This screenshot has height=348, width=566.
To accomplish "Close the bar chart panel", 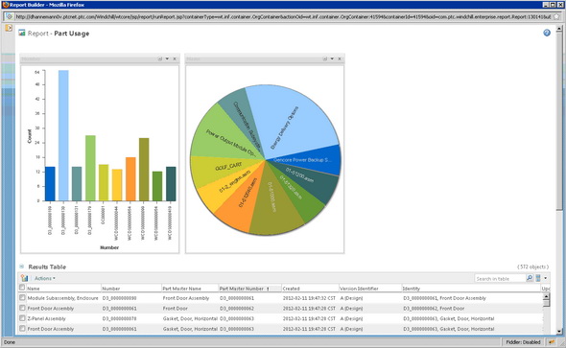I will (175, 58).
